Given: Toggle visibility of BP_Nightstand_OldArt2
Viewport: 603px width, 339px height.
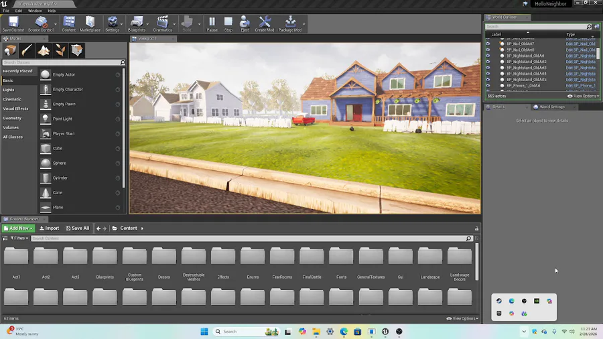Looking at the screenshot, I should (488, 62).
